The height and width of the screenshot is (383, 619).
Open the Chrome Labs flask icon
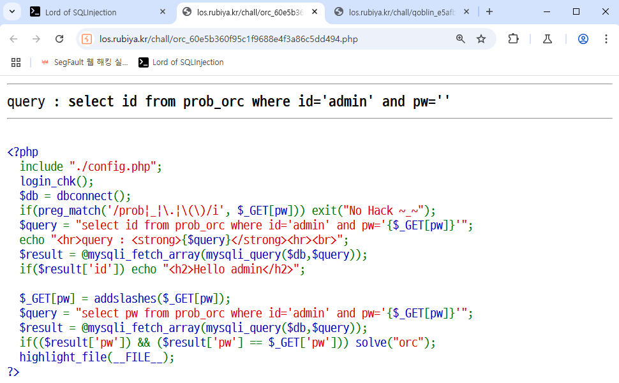pos(548,39)
